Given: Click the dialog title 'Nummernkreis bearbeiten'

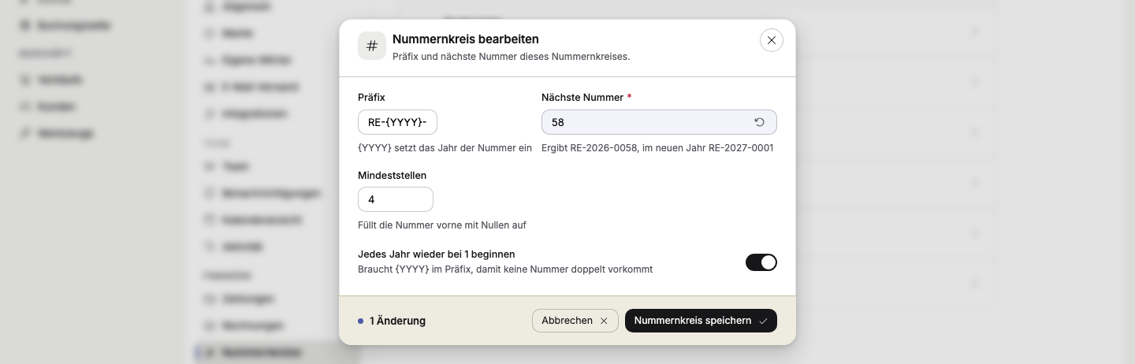Looking at the screenshot, I should pyautogui.click(x=466, y=39).
